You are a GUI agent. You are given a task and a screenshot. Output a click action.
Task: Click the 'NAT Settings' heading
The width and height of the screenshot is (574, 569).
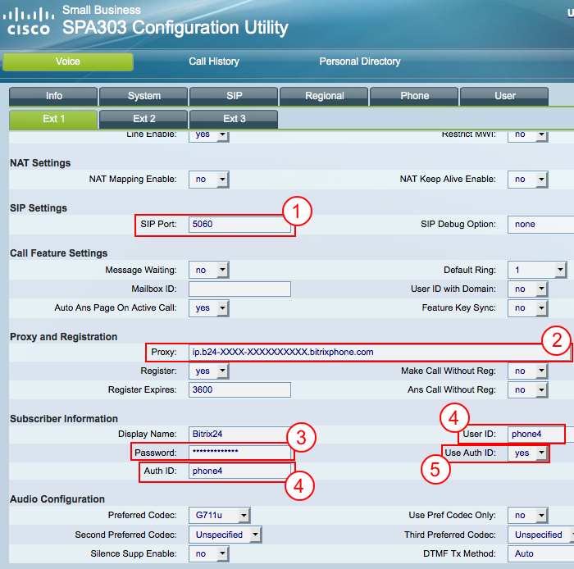(x=40, y=163)
